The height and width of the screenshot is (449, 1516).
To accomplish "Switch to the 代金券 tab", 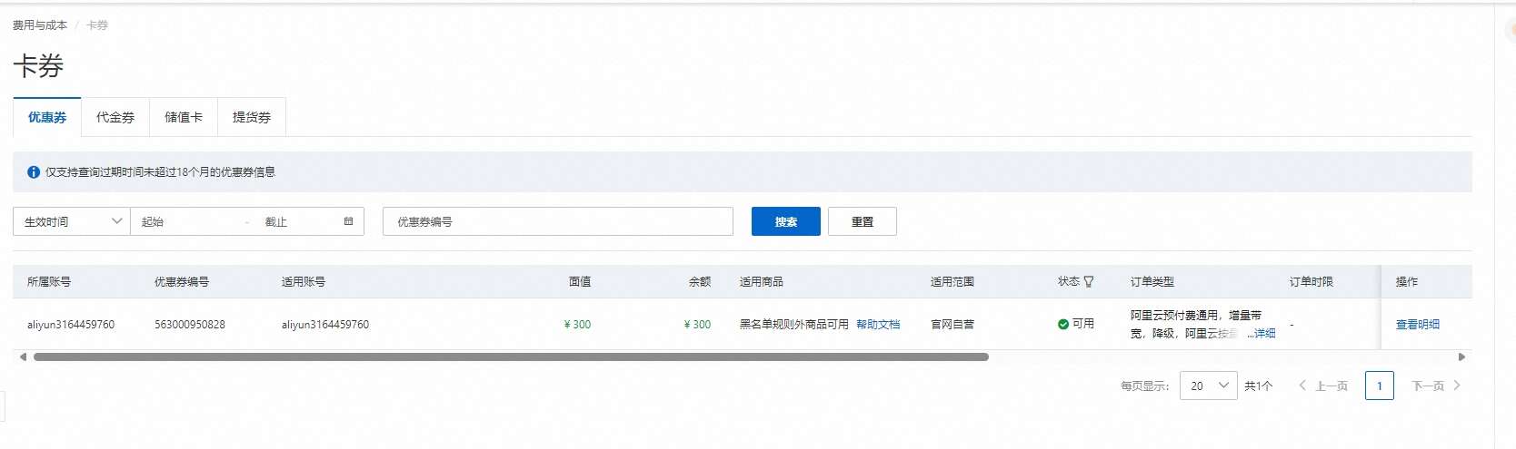I will tap(115, 118).
